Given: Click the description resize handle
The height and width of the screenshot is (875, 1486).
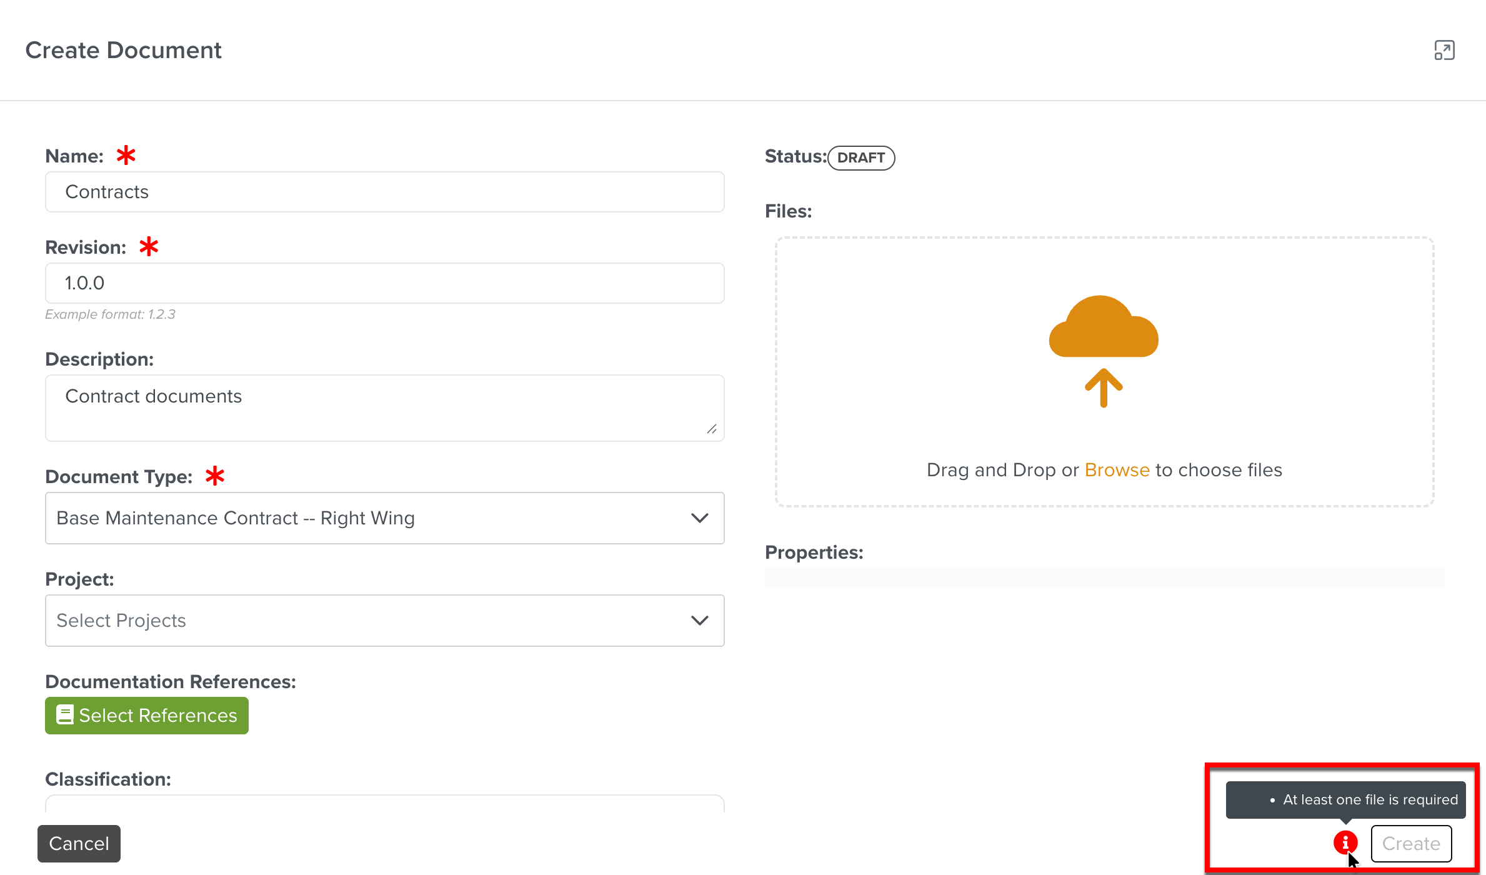Looking at the screenshot, I should click(712, 429).
